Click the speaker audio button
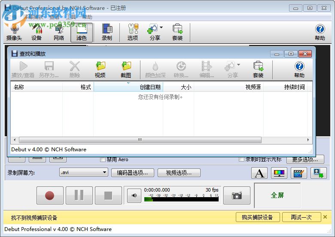Viewport: 335px width, 237px height. click(x=134, y=195)
